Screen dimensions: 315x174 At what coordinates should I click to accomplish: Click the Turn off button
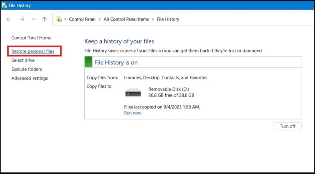pyautogui.click(x=288, y=126)
